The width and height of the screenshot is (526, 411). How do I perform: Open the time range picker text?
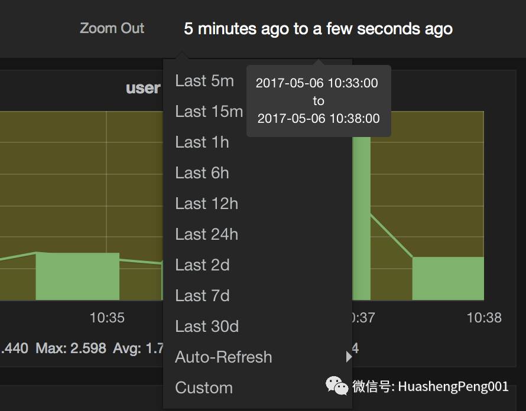coord(318,28)
